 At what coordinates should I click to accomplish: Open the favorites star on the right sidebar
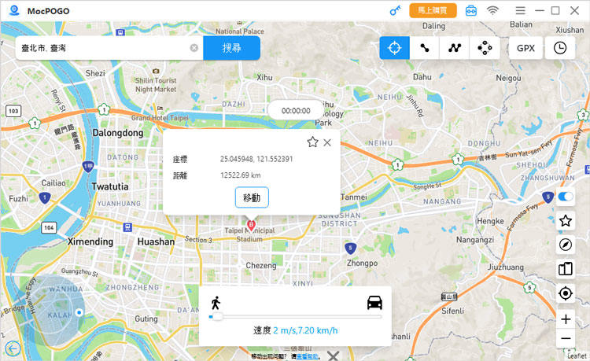click(x=565, y=220)
